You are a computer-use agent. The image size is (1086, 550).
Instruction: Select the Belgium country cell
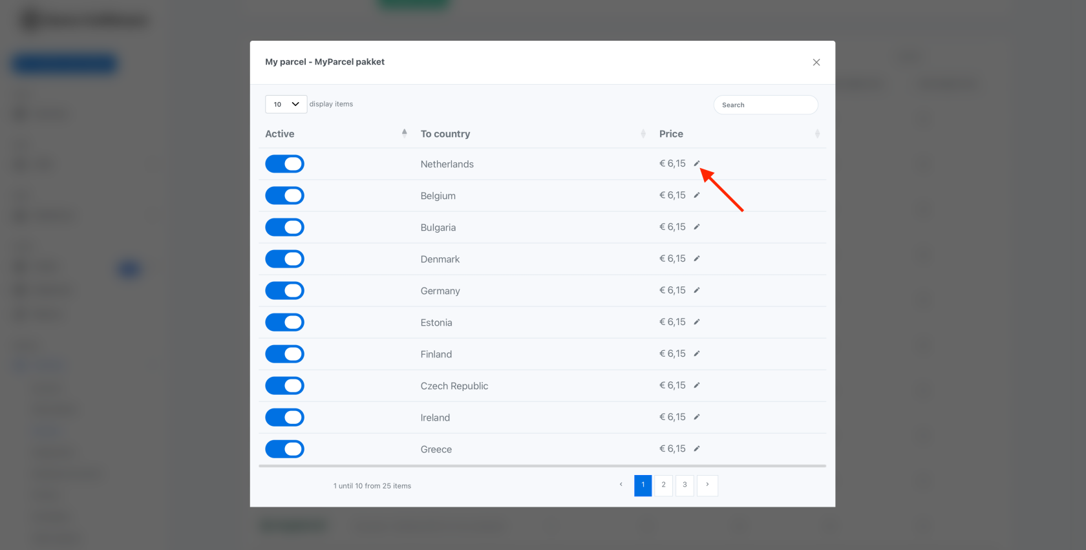point(438,196)
